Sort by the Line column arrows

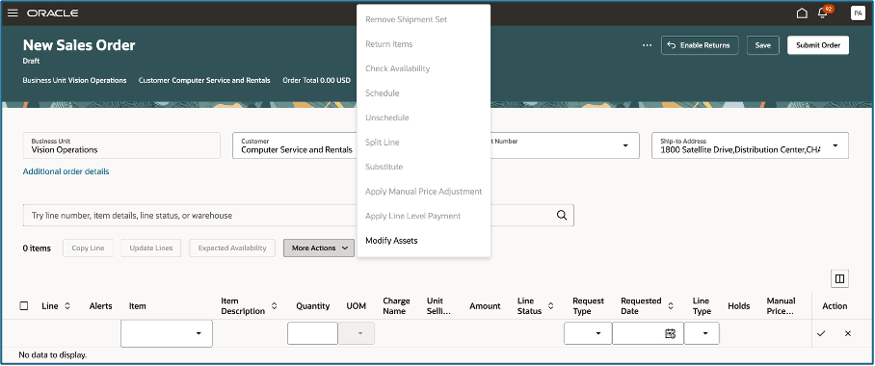tap(67, 305)
